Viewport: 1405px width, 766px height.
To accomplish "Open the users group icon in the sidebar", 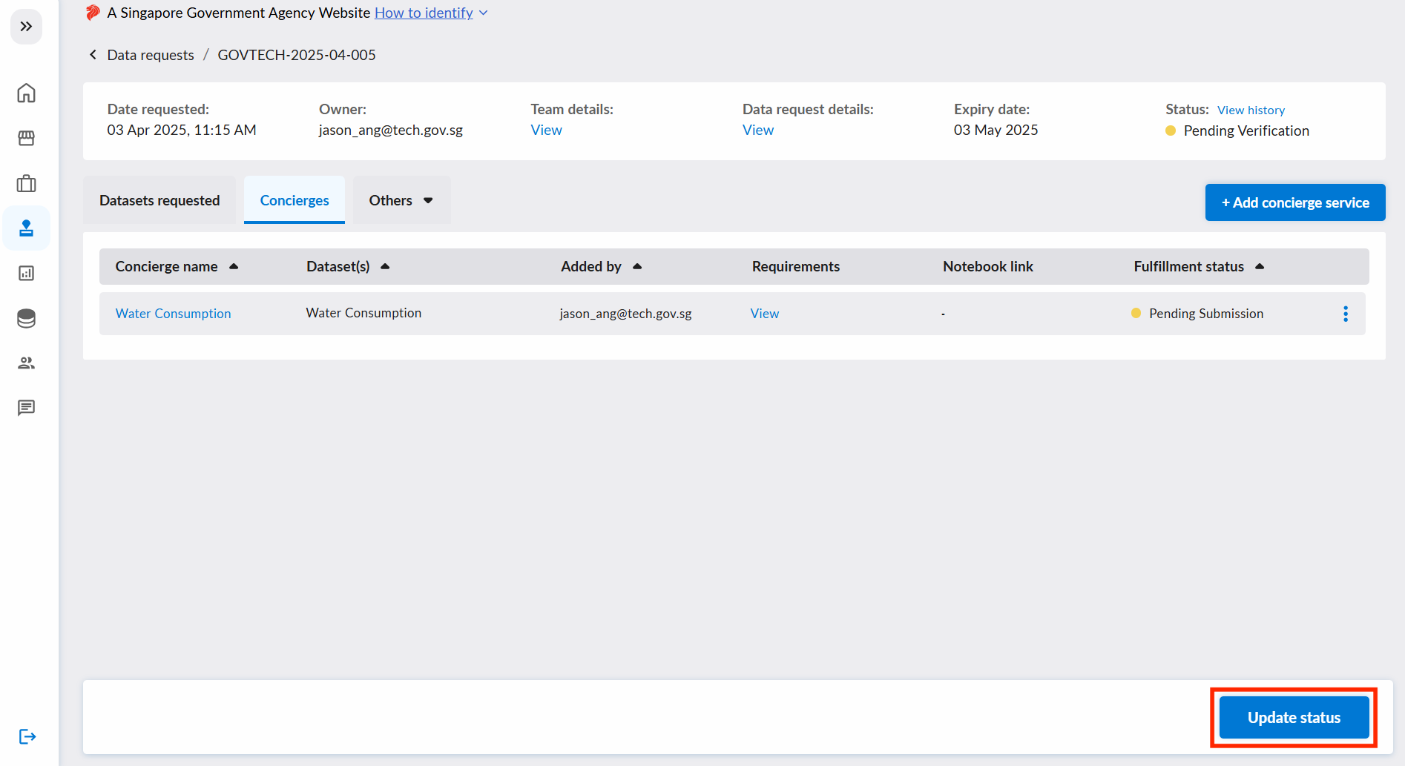I will point(26,363).
